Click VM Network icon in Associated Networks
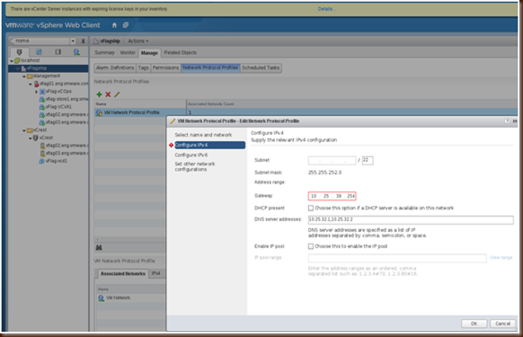This screenshot has width=523, height=337. click(101, 298)
